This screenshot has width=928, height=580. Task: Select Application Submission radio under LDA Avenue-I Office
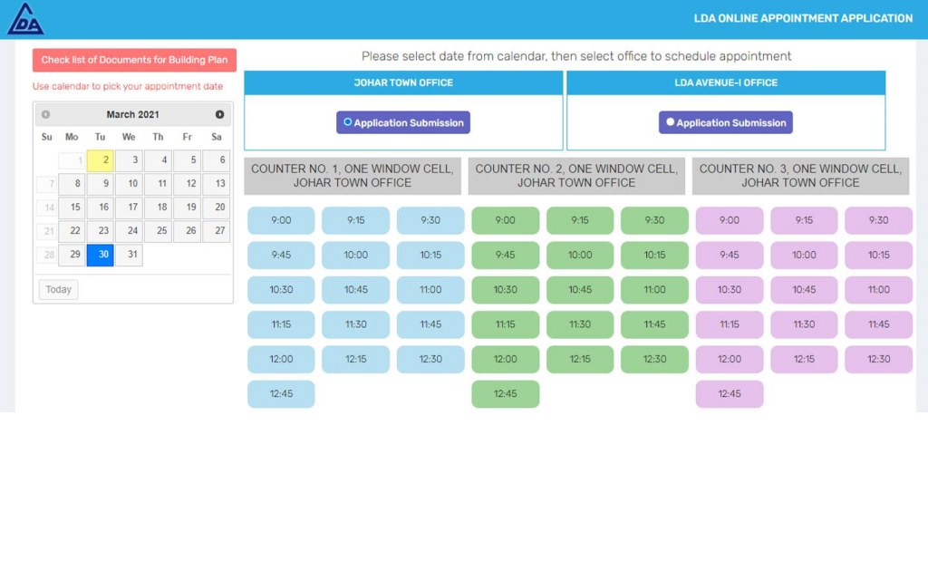pyautogui.click(x=670, y=122)
